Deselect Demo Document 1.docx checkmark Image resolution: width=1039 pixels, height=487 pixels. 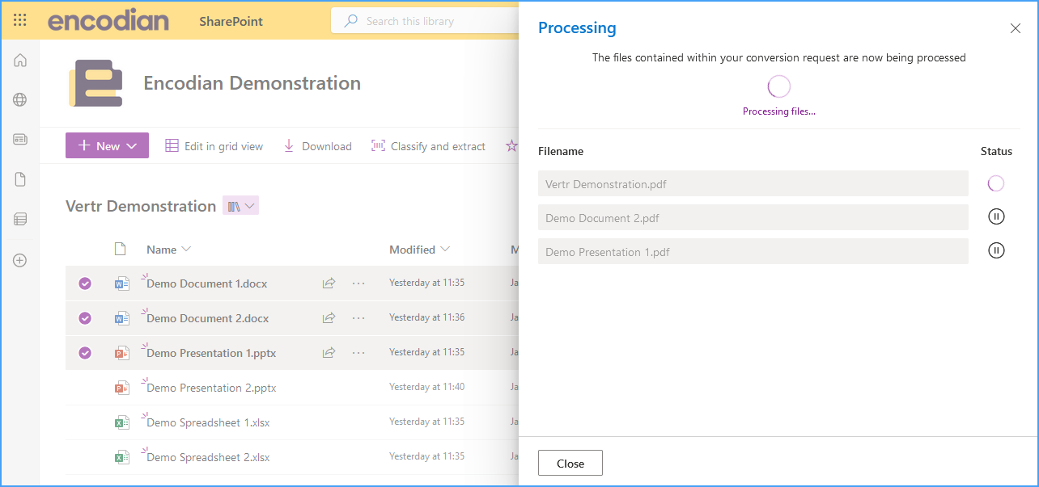coord(85,283)
